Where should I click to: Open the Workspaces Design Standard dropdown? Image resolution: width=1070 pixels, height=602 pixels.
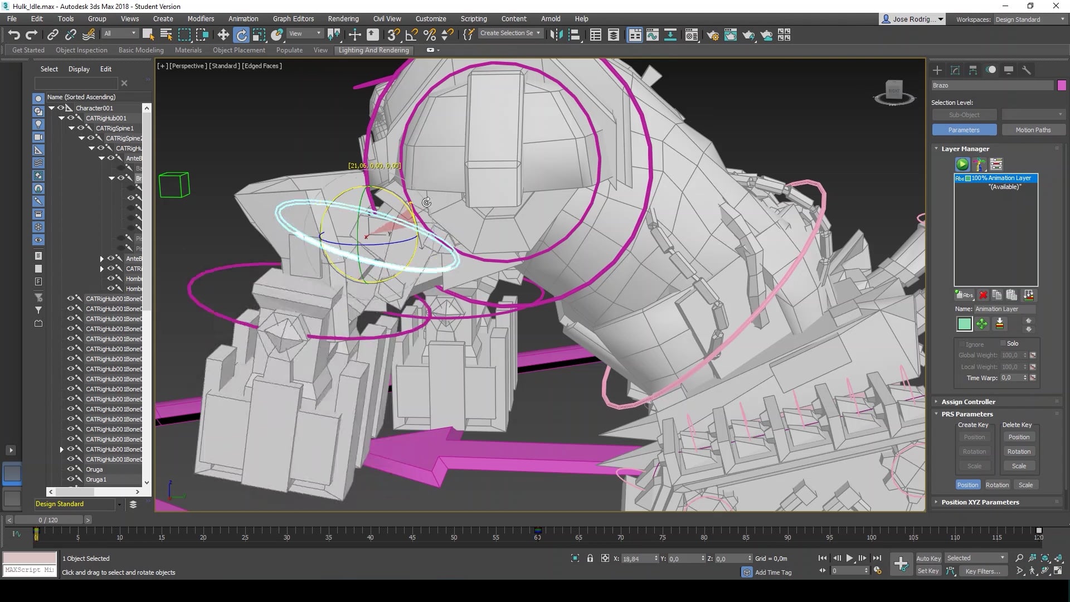pyautogui.click(x=1030, y=19)
